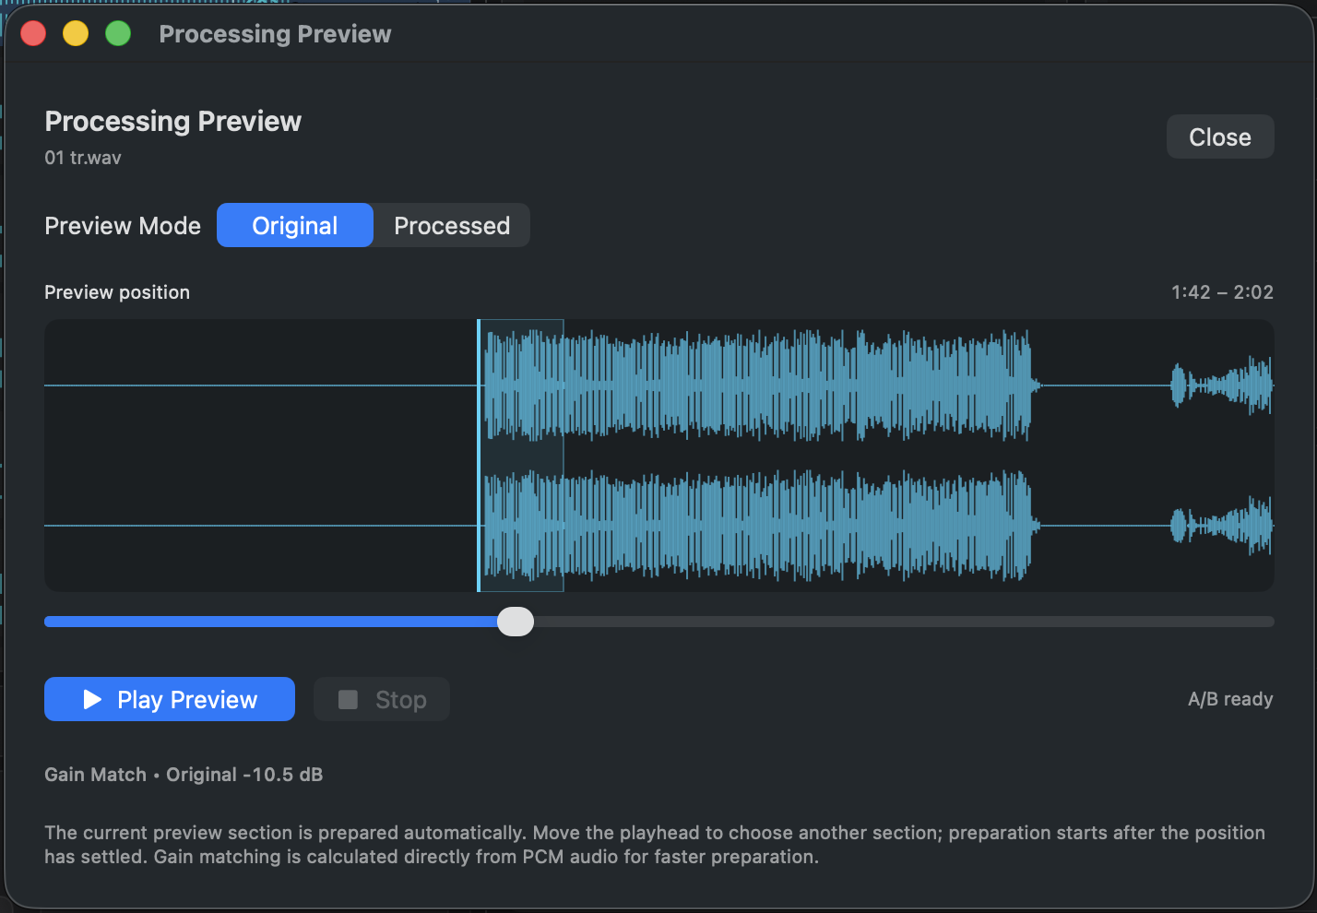
Task: Click the highlighted preview section in waveform
Action: click(521, 456)
